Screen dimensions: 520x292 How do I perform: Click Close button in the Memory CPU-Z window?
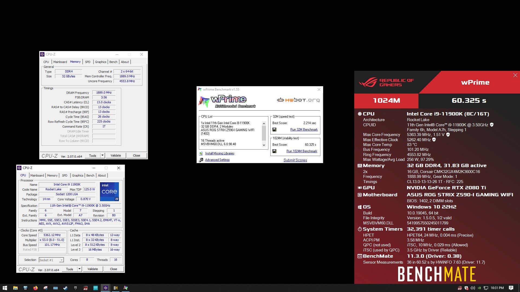pyautogui.click(x=136, y=155)
